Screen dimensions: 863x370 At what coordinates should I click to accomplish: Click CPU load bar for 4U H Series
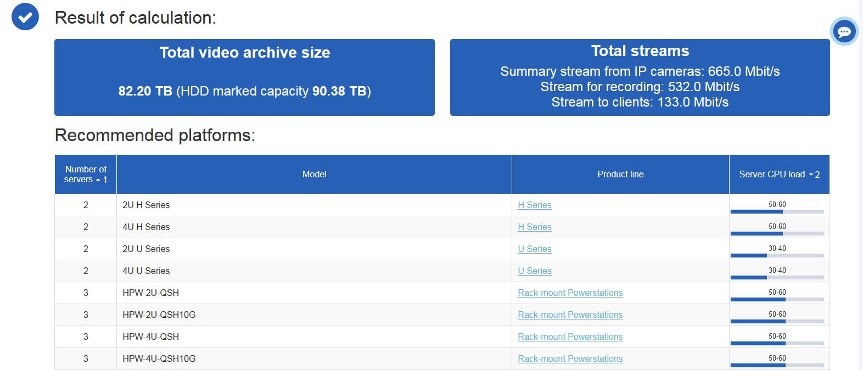click(777, 233)
